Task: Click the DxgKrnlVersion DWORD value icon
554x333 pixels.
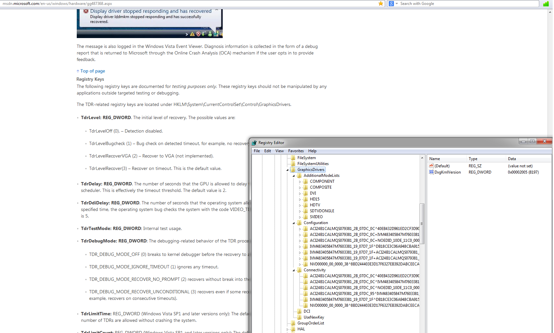Action: [x=431, y=172]
